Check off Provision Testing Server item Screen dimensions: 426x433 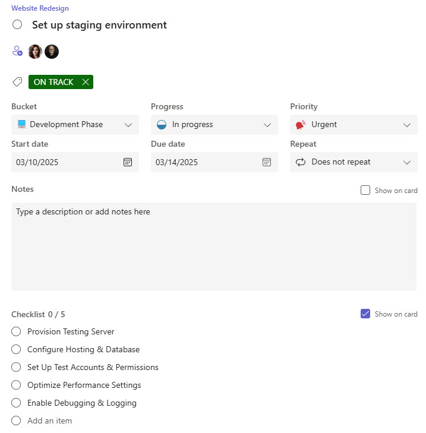[x=16, y=331]
